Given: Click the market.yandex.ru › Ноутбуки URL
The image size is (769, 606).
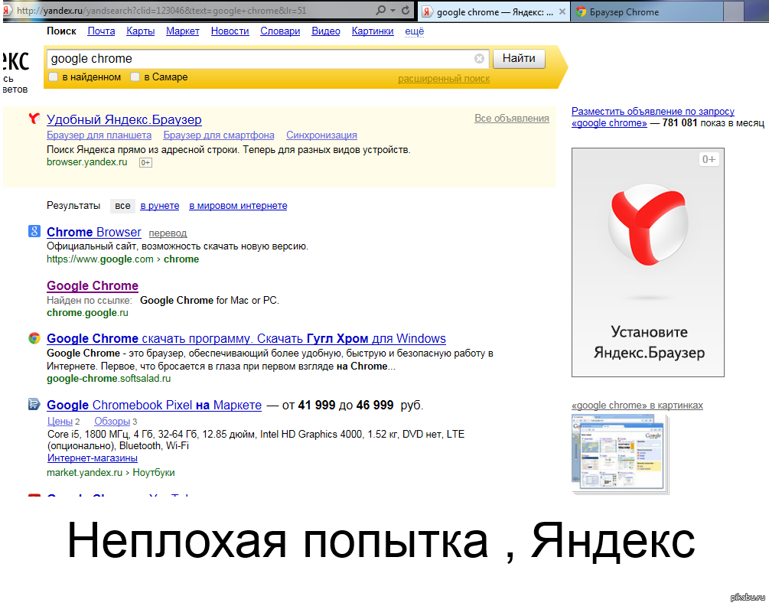Looking at the screenshot, I should click(x=110, y=473).
